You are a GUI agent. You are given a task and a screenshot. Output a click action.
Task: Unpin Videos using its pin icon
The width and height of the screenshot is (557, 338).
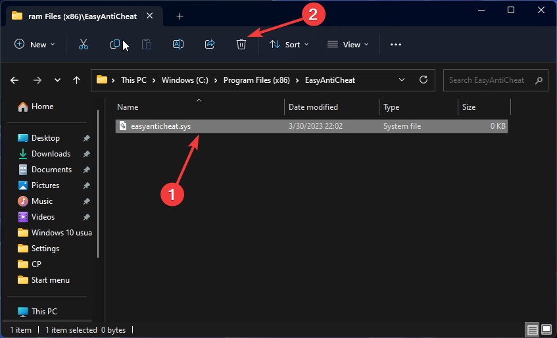point(86,217)
